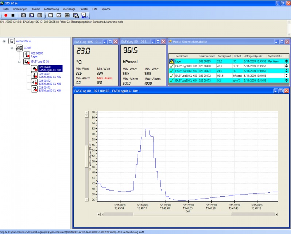
Task: Click up/down arrows in EASYLog80-CL K03 row
Action: click(287, 76)
